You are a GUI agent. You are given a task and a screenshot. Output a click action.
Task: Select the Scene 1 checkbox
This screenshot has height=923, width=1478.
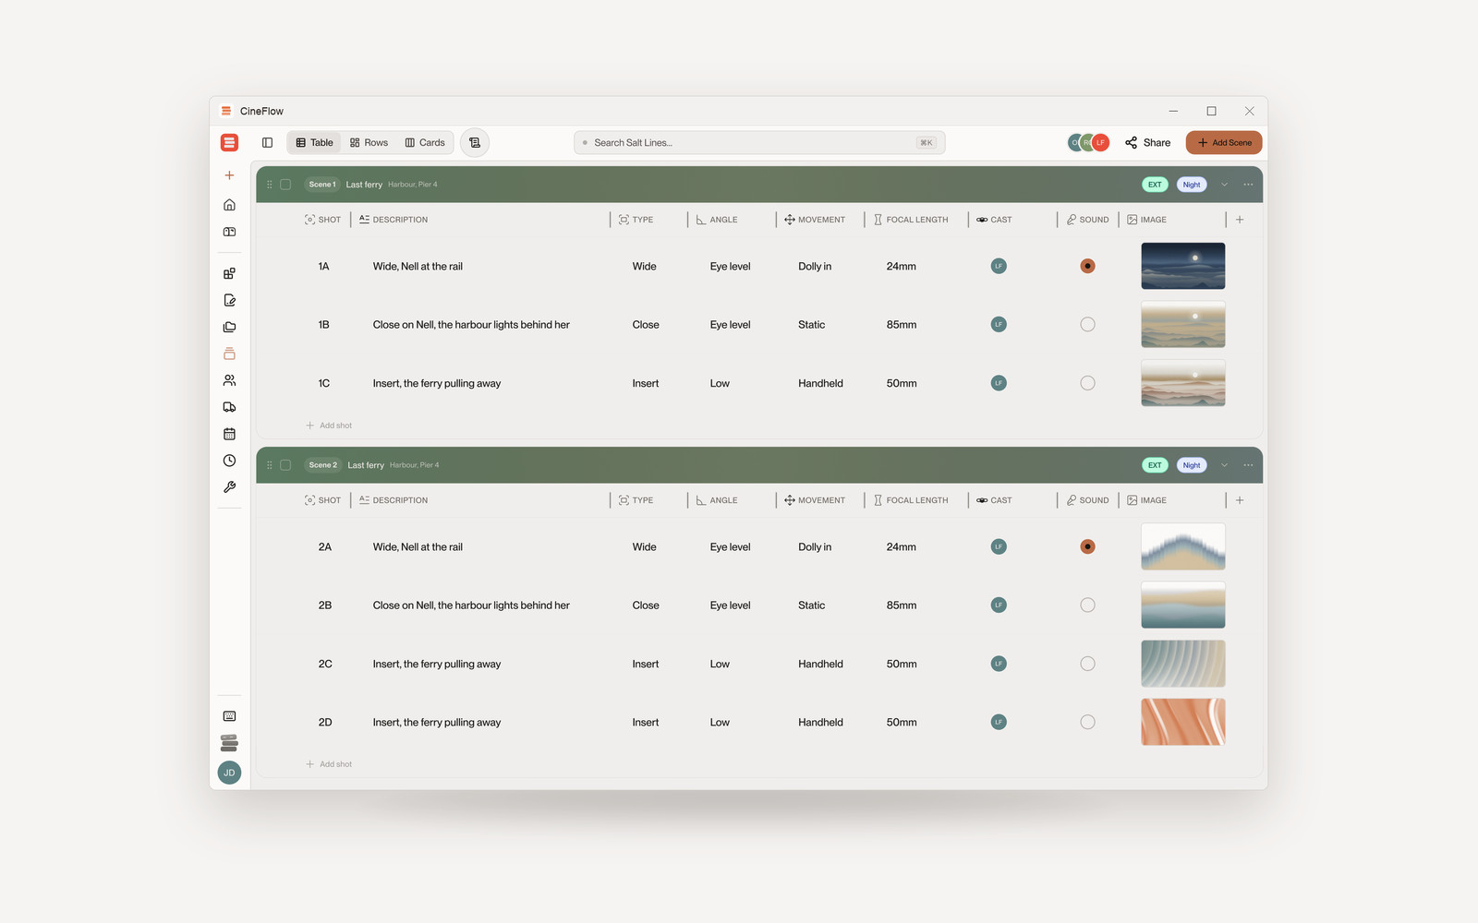point(285,185)
